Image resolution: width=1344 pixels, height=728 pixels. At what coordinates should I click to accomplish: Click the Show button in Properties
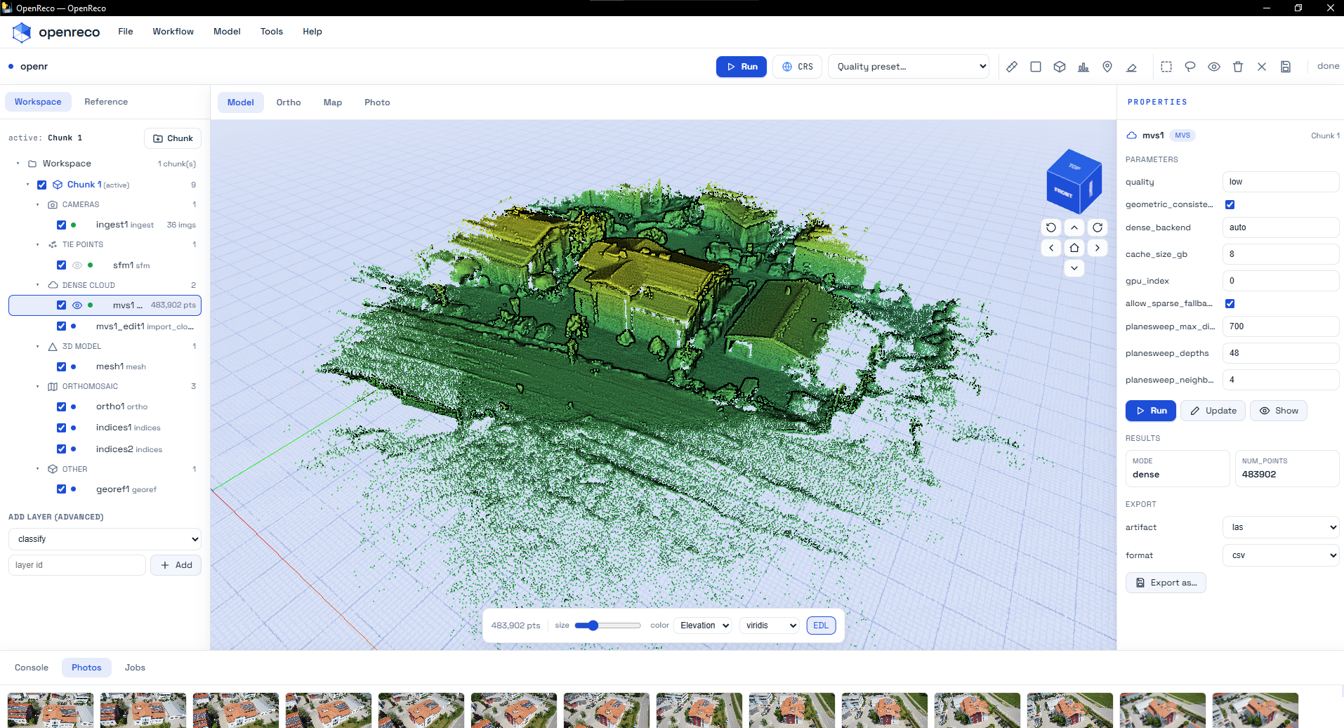coord(1279,411)
